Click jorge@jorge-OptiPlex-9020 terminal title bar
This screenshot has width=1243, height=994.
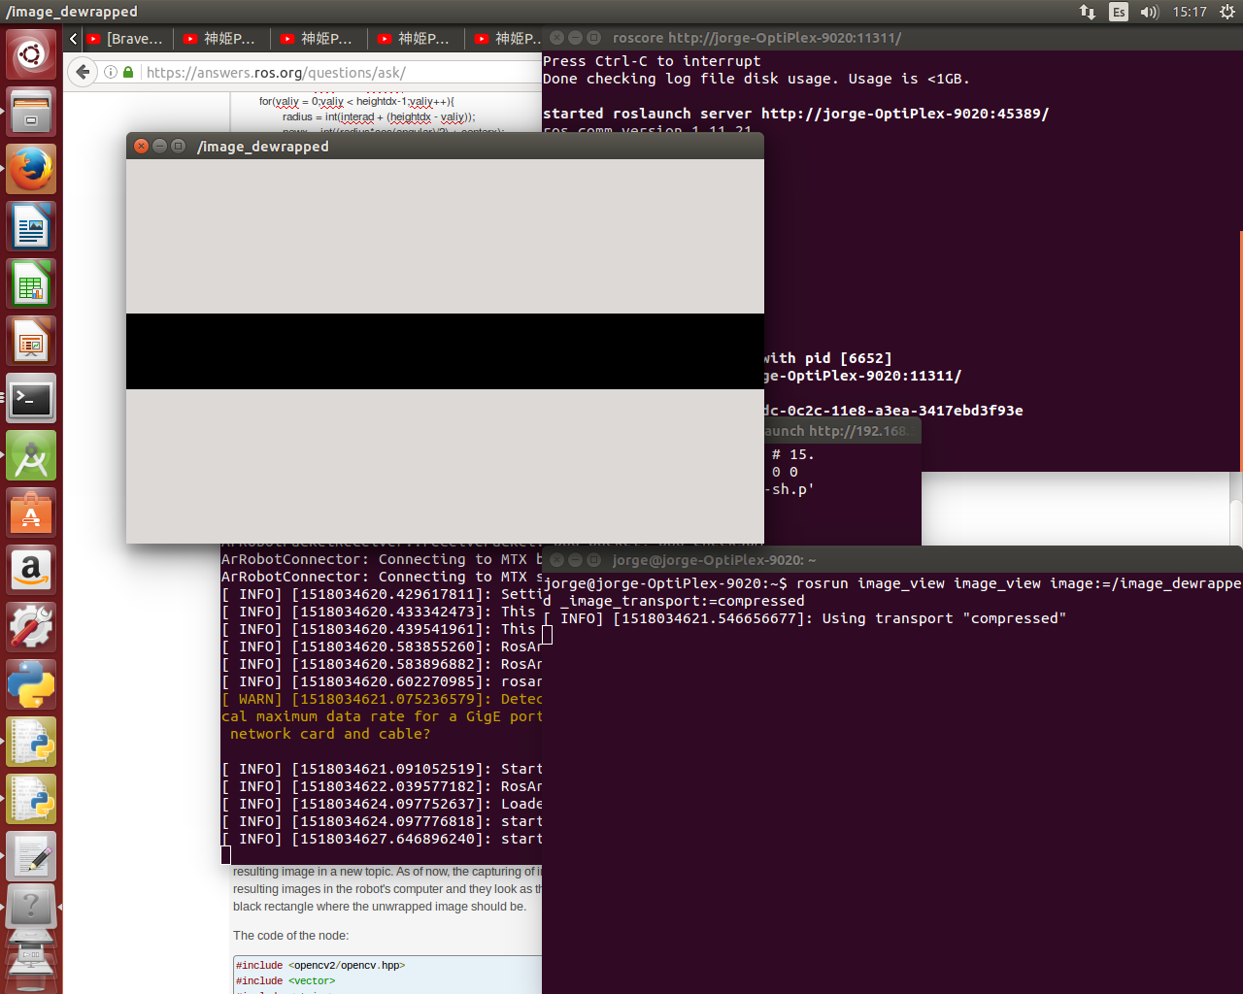[x=892, y=560]
